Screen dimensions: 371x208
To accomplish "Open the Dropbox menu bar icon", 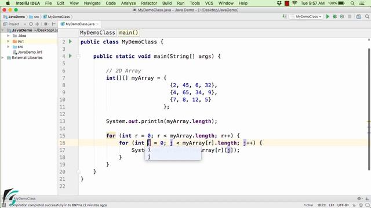I will point(279,3).
